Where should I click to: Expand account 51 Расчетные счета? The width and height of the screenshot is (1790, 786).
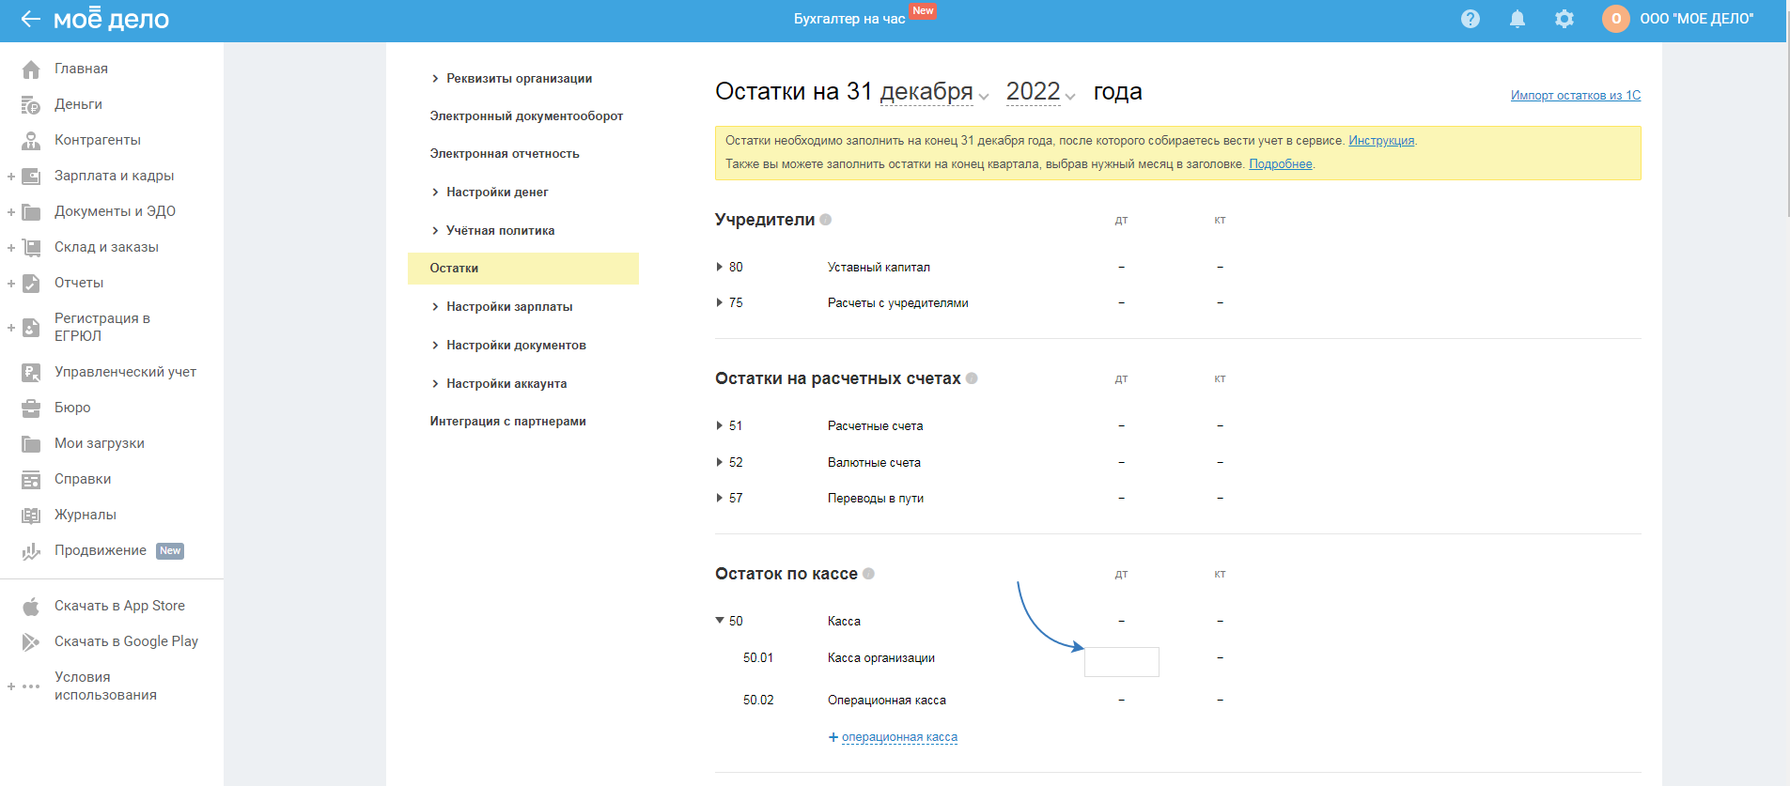[x=720, y=426]
